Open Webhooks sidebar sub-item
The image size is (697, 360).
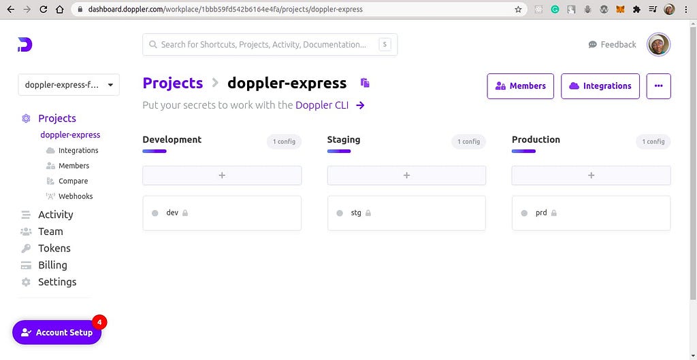76,196
